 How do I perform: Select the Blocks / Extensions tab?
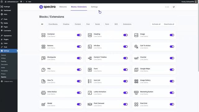pos(79,7)
